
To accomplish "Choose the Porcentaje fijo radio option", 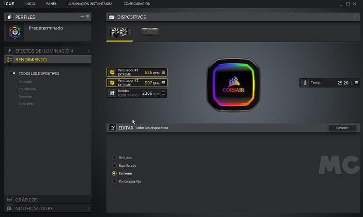I will tap(114, 181).
